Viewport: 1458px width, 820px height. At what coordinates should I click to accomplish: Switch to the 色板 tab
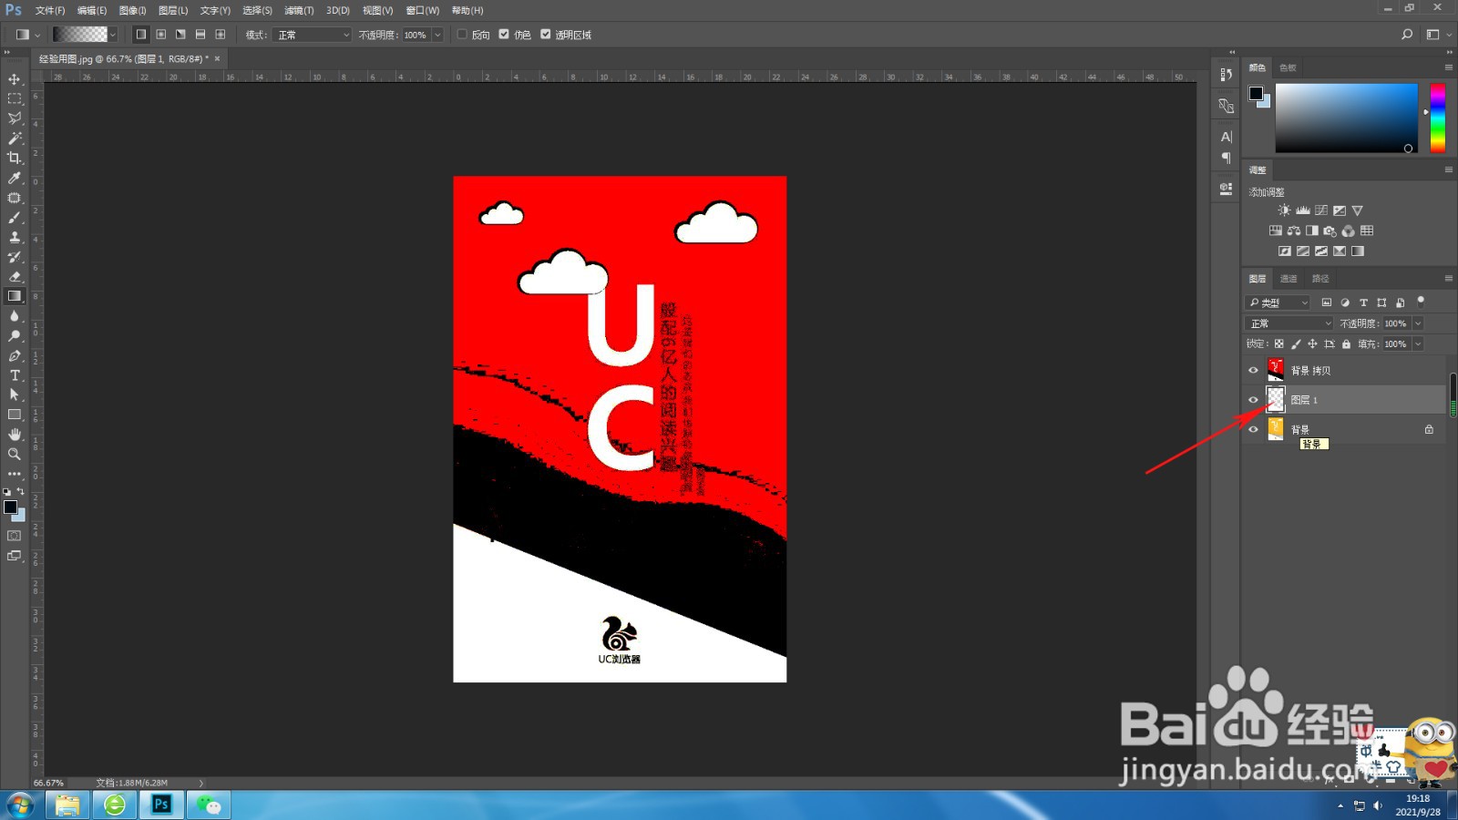coord(1288,67)
